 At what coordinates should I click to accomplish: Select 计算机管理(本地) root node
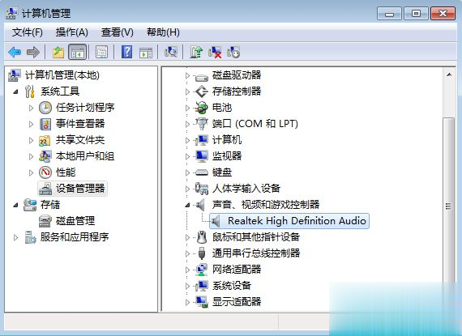tap(62, 75)
